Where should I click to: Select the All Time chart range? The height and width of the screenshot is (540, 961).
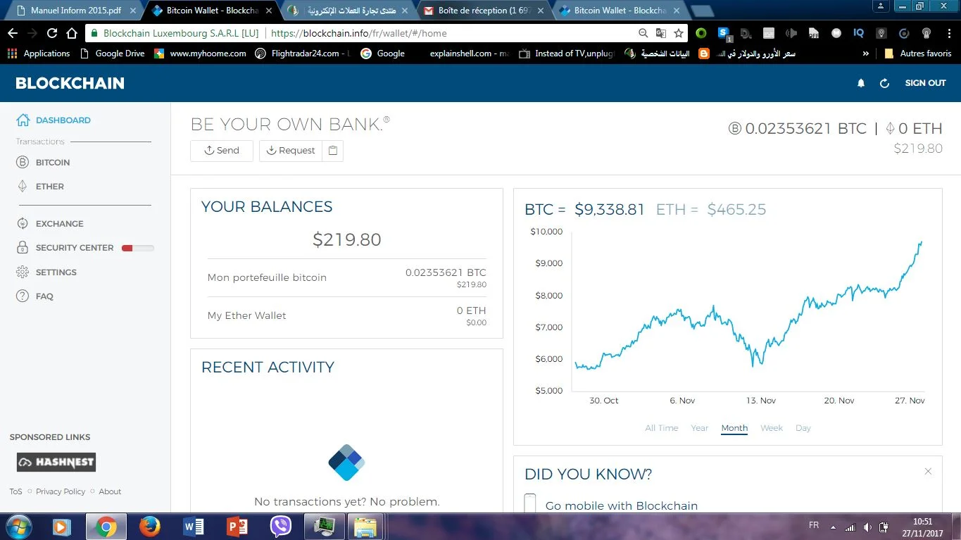(661, 428)
